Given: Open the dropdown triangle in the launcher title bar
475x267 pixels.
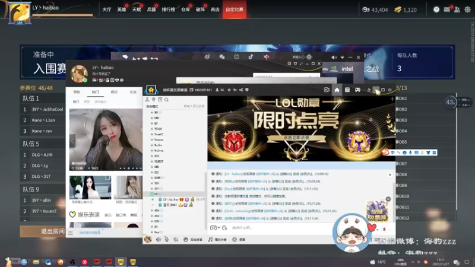Looking at the screenshot, I should click(343, 57).
